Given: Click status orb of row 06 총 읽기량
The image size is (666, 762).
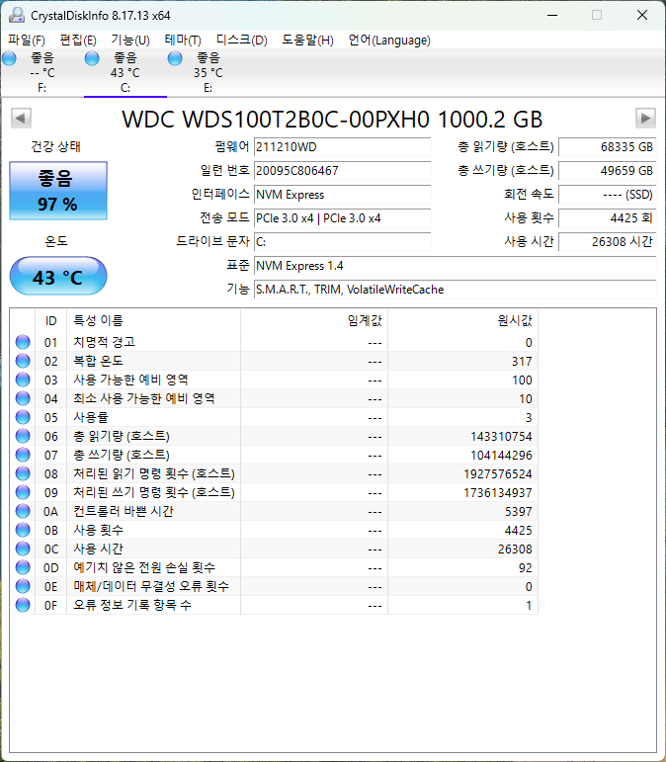Looking at the screenshot, I should pos(23,436).
